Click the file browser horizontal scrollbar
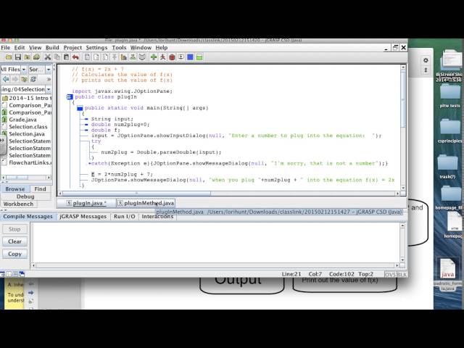This screenshot has height=348, width=464. tap(17, 178)
